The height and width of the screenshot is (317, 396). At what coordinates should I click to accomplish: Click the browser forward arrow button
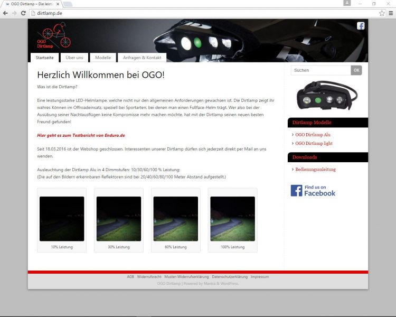pyautogui.click(x=14, y=13)
